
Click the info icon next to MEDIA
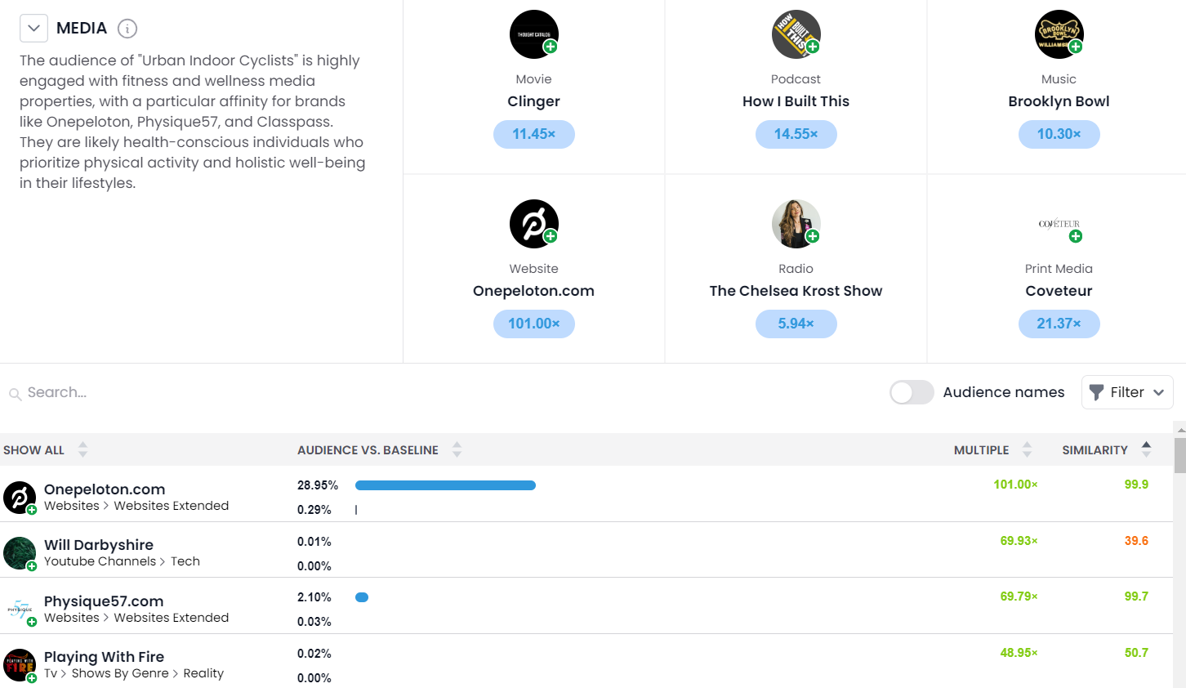click(x=127, y=29)
